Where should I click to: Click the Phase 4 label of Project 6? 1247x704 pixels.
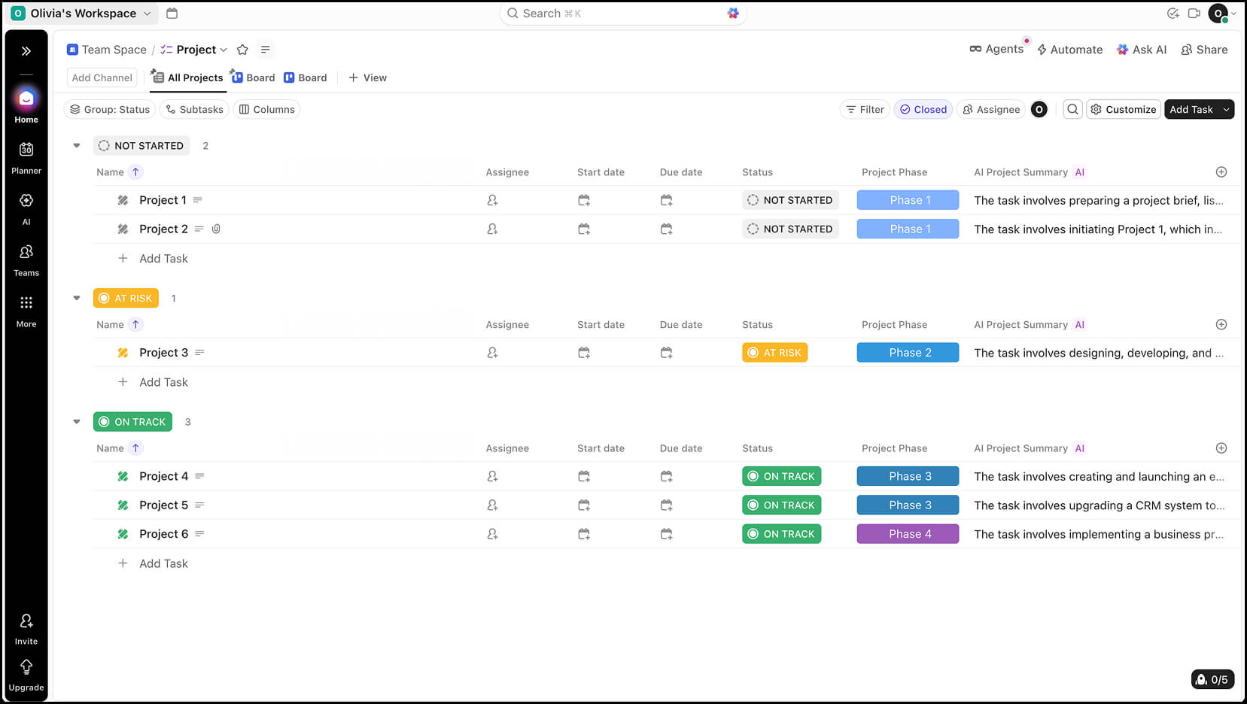click(x=908, y=534)
